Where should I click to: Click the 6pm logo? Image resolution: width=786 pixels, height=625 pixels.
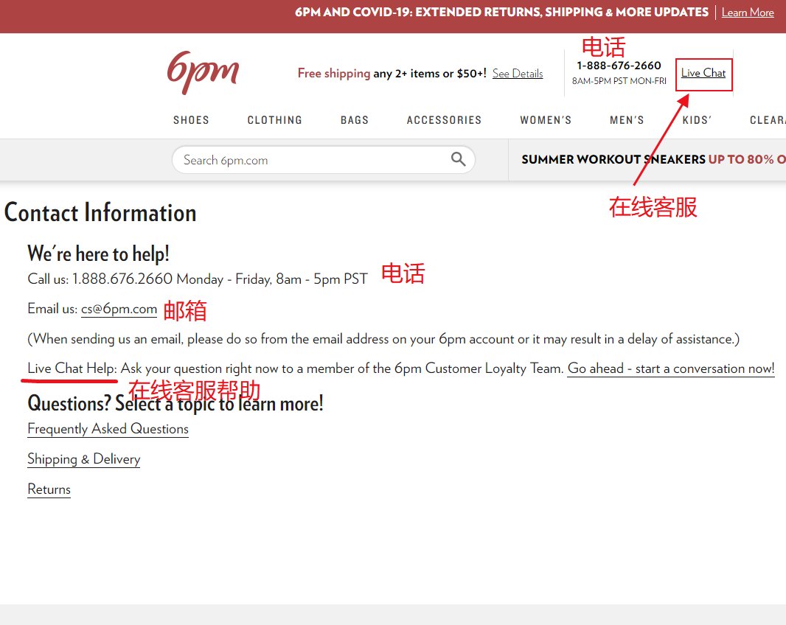pyautogui.click(x=203, y=72)
